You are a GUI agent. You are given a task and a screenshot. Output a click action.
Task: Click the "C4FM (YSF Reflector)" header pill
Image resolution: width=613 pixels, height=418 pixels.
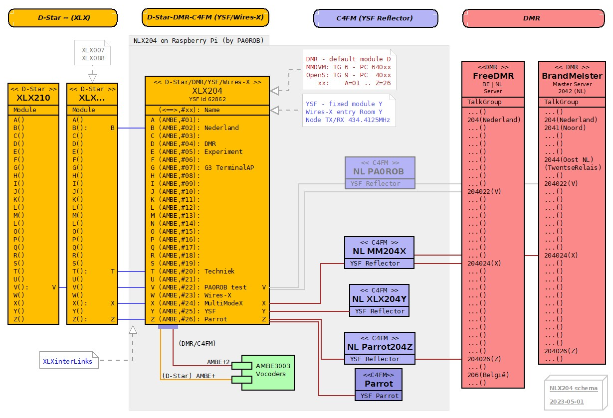pyautogui.click(x=375, y=18)
